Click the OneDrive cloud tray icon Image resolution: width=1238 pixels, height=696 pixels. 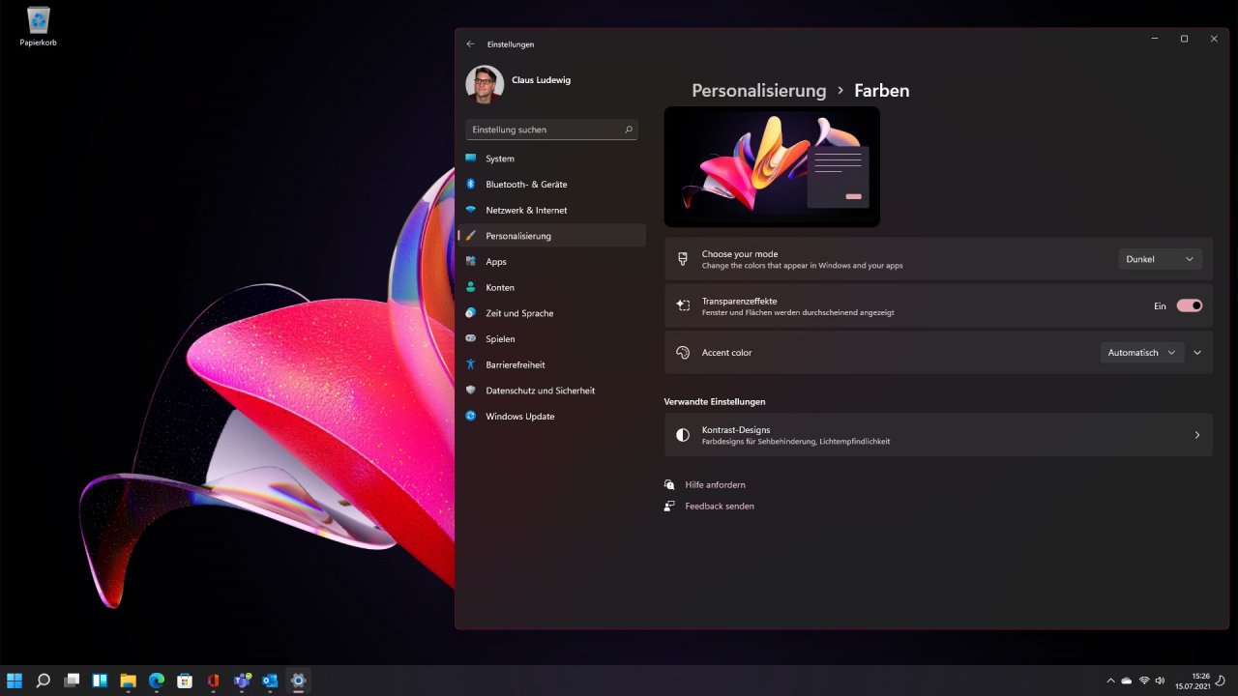click(1127, 681)
